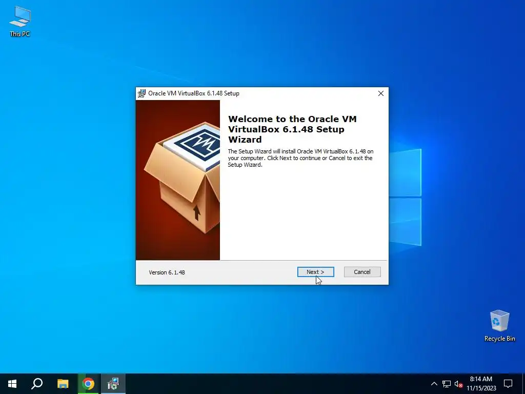Close the Oracle VM VirtualBox Setup window
This screenshot has height=394, width=525.
(381, 93)
